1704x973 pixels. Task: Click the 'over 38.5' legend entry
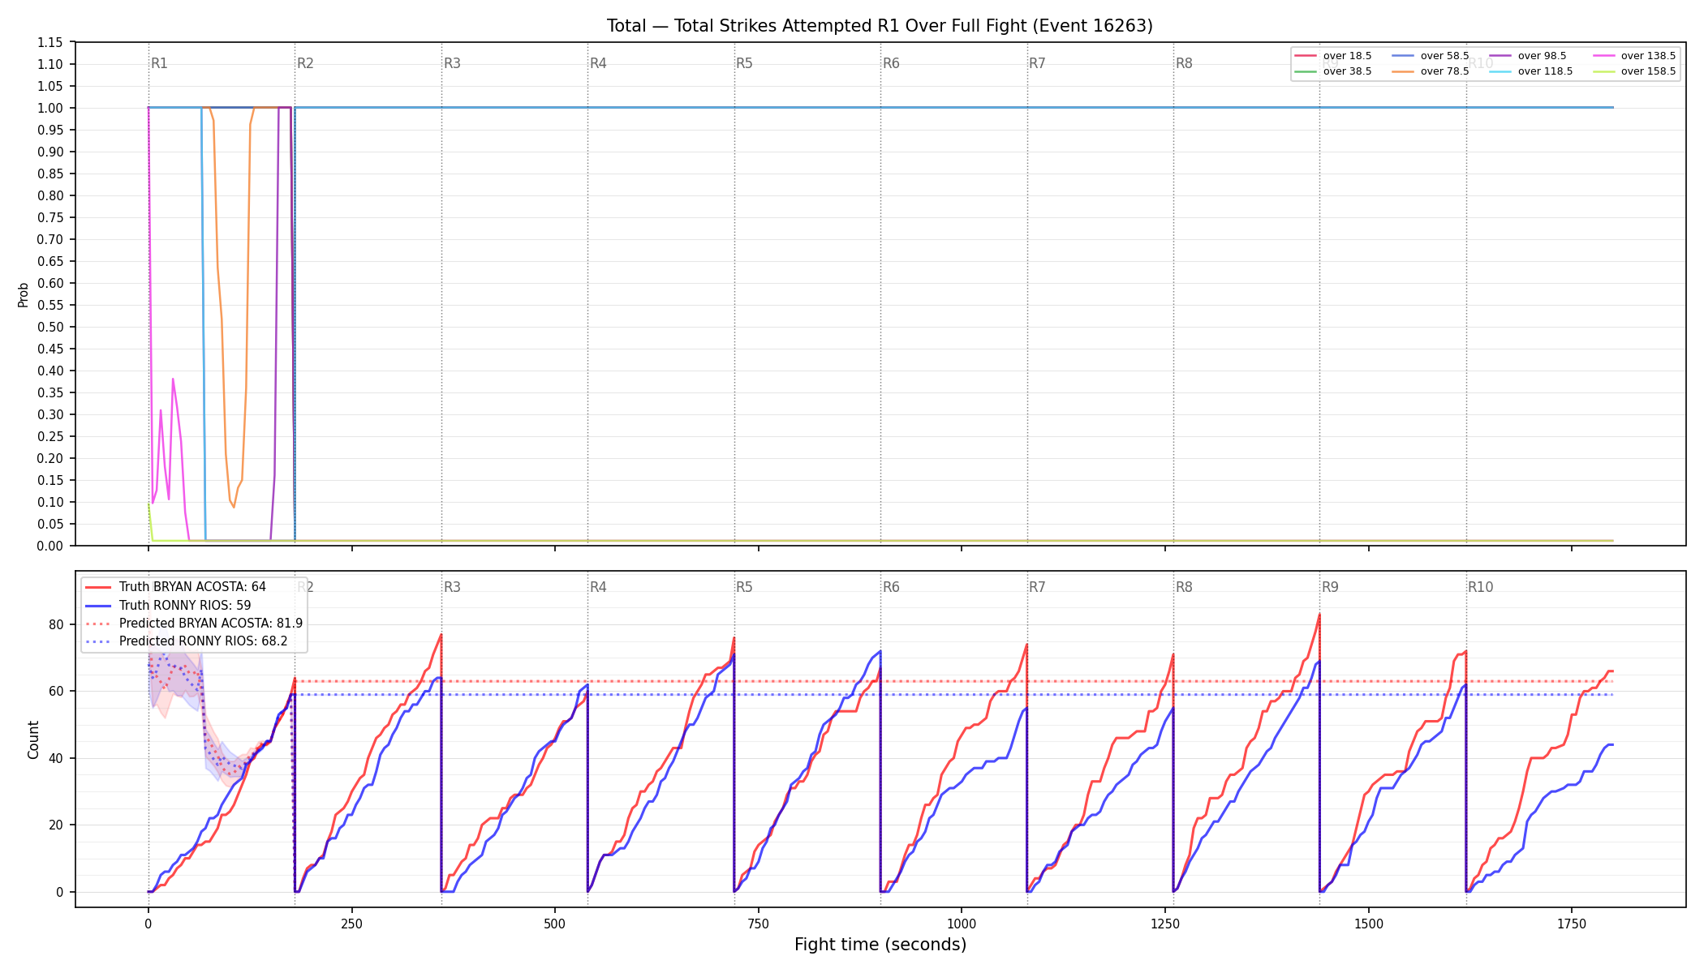click(1333, 71)
